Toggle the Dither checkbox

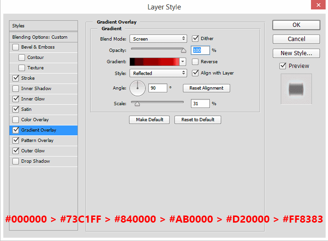coord(195,39)
